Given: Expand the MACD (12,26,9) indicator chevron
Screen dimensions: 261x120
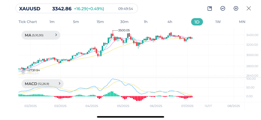Looking at the screenshot, I should click(59, 83).
